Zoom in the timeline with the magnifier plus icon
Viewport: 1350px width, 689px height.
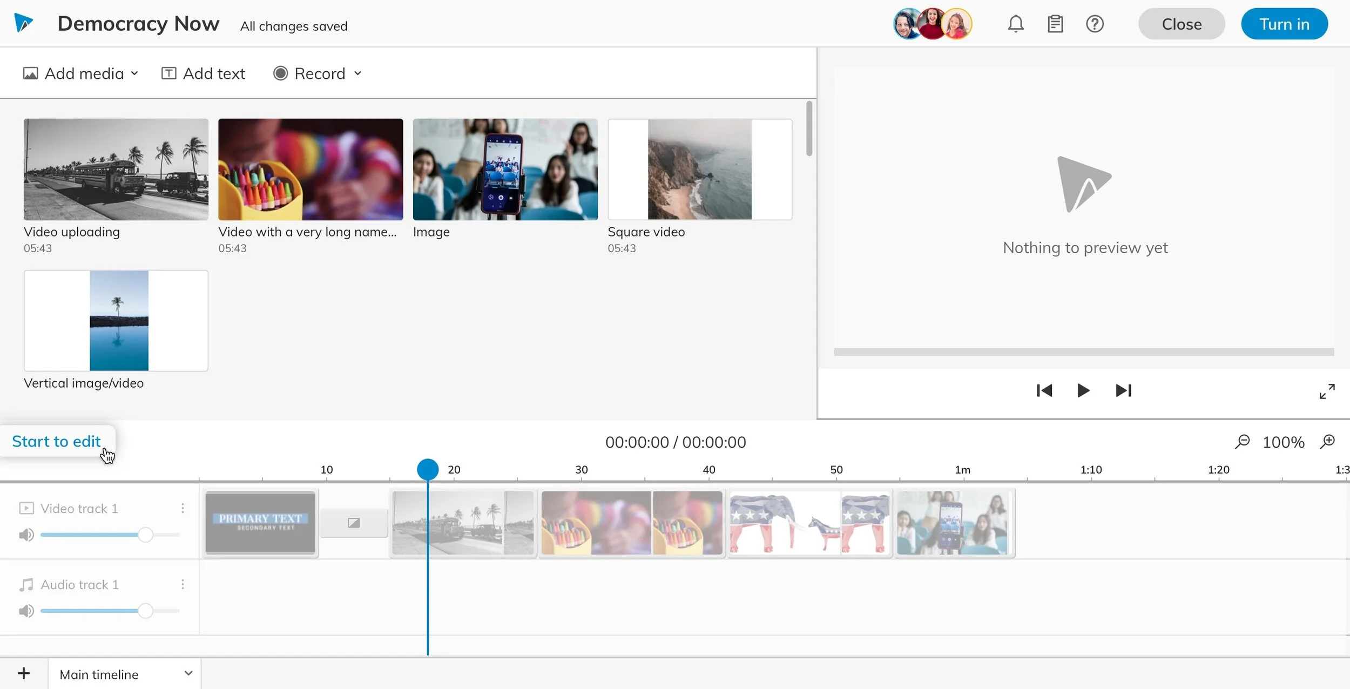[1327, 442]
